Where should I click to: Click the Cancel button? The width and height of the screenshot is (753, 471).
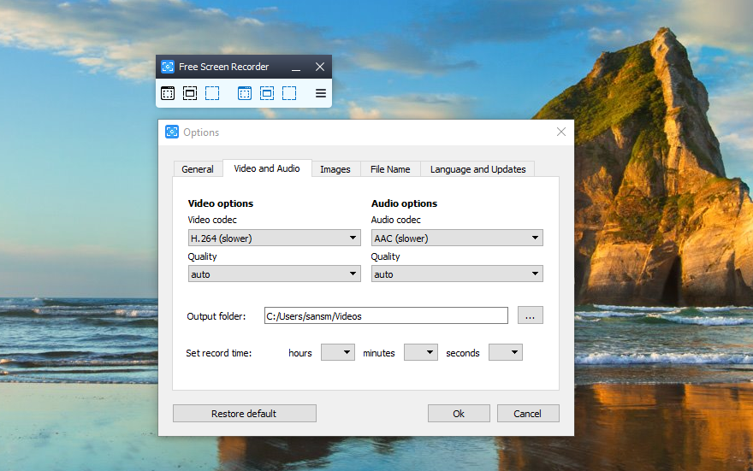pos(528,414)
